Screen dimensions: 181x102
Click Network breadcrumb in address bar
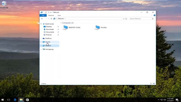61,19
